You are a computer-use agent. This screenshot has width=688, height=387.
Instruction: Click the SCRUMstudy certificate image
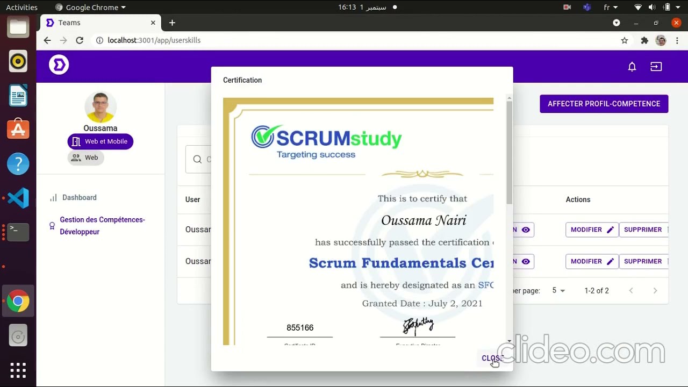358,221
